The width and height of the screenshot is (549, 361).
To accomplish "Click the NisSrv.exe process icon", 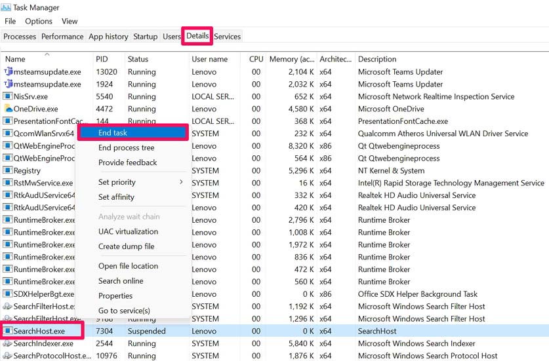I will point(8,96).
